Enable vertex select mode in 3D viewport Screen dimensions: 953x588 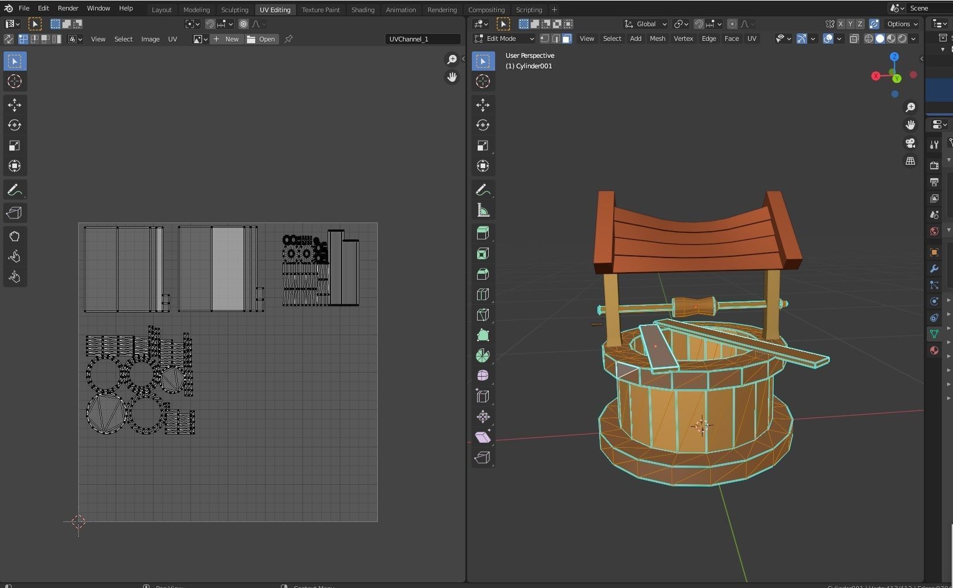544,39
